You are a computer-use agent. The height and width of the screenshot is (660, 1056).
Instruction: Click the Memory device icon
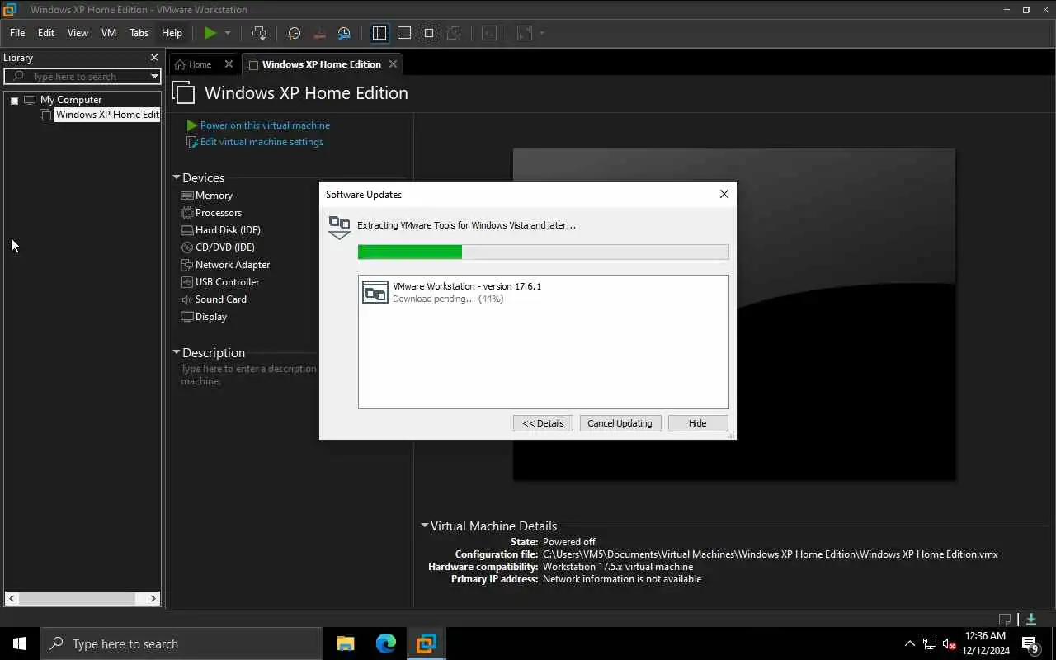point(187,196)
